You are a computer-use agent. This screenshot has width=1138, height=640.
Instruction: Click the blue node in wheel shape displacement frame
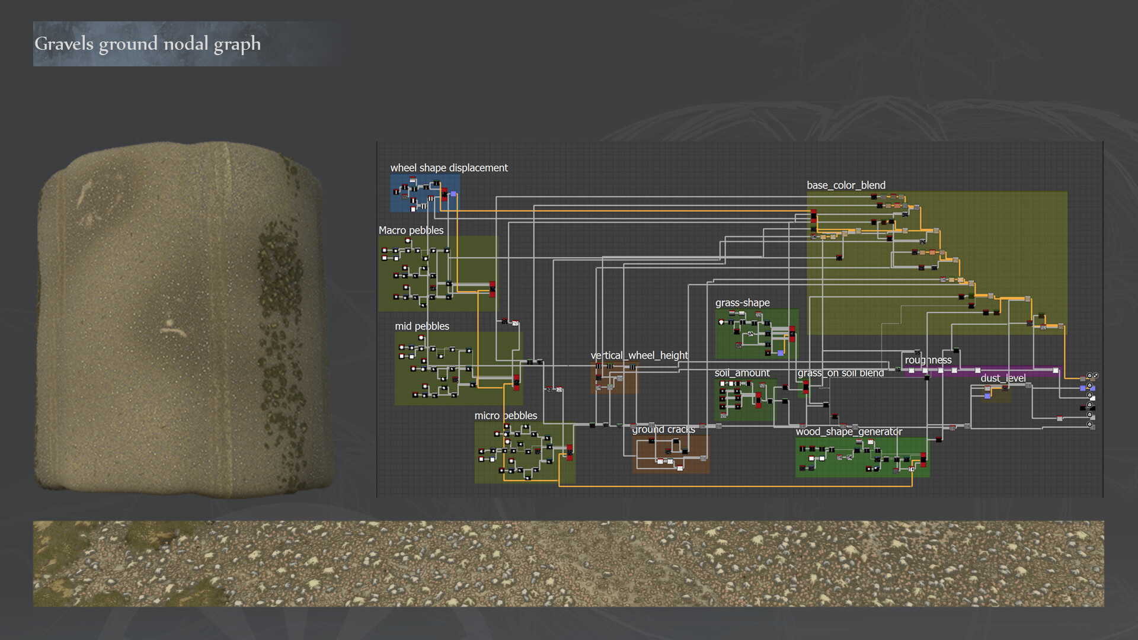453,194
